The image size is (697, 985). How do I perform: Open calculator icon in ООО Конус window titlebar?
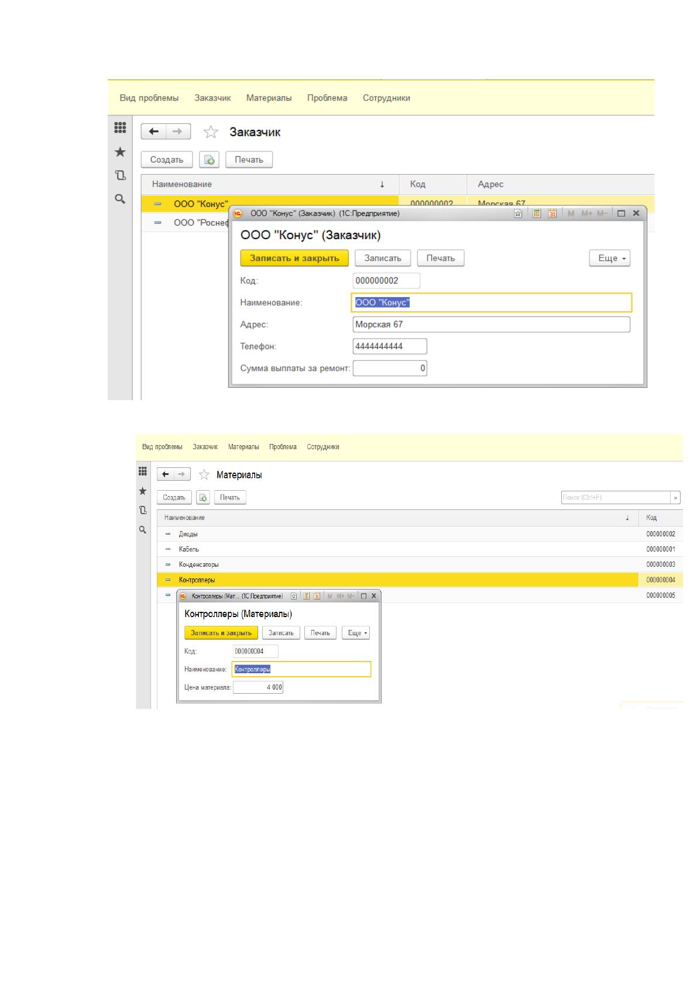pos(536,213)
